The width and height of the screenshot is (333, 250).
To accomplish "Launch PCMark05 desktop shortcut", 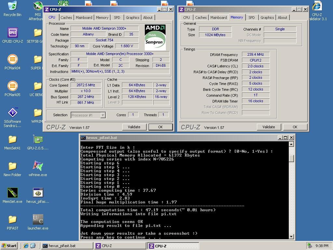I will tap(12, 89).
